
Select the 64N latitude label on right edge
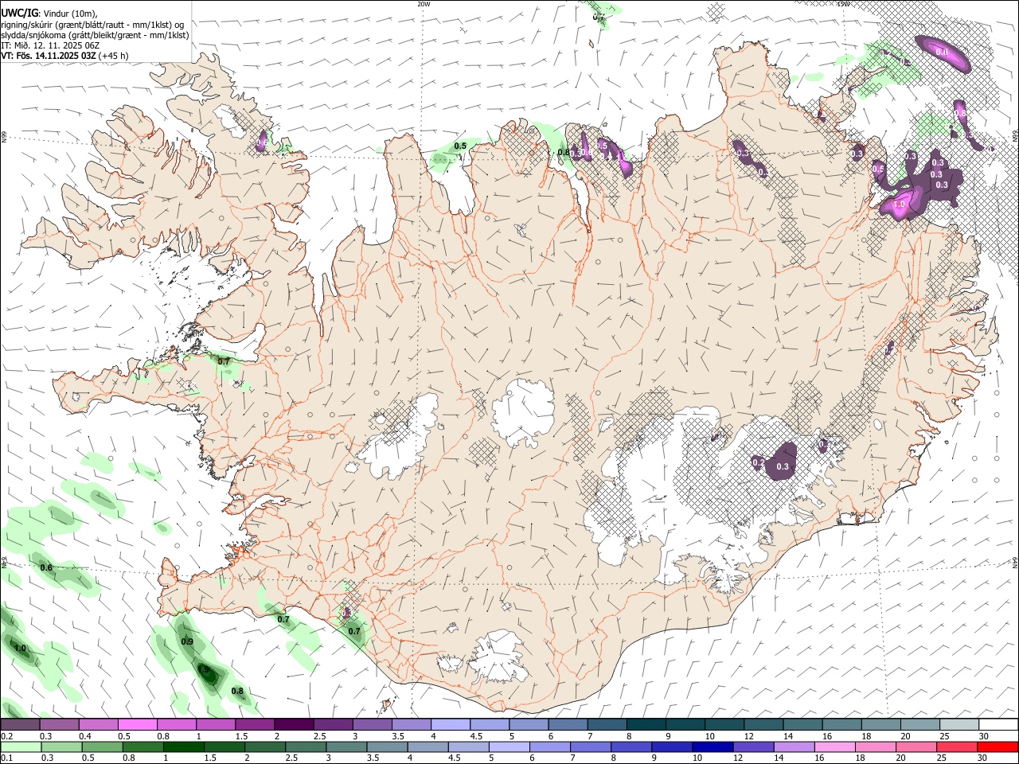(x=1015, y=562)
